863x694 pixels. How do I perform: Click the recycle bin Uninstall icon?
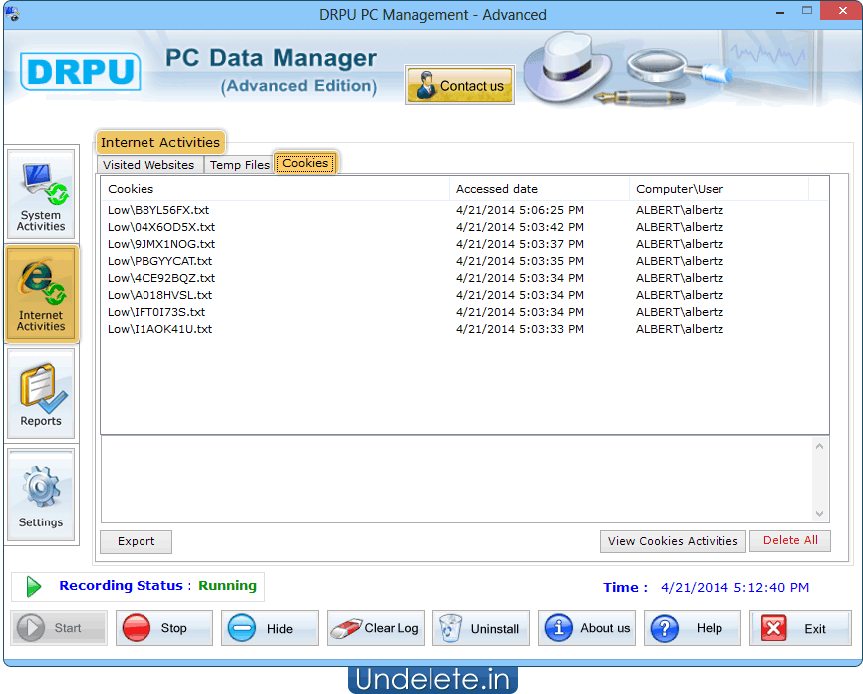[x=450, y=628]
